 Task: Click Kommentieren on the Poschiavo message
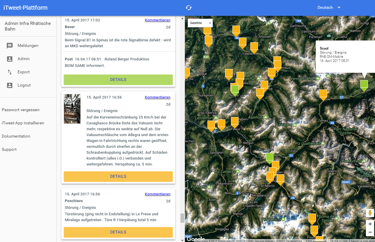pyautogui.click(x=158, y=194)
